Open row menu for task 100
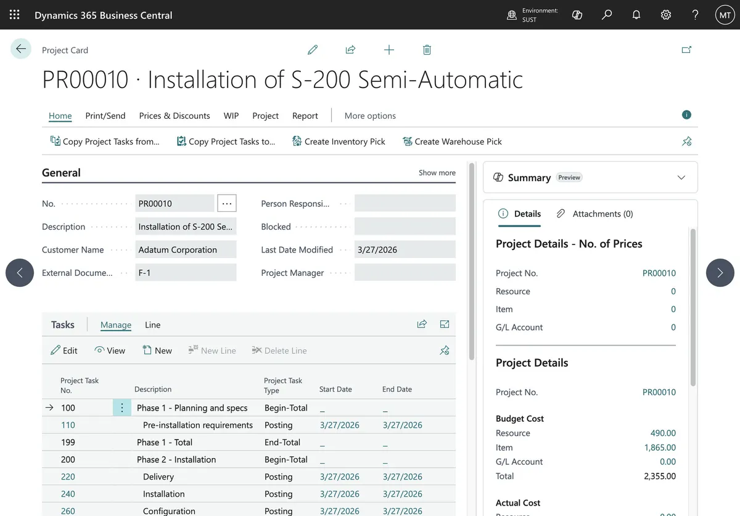Viewport: 740px width, 516px height. (122, 408)
